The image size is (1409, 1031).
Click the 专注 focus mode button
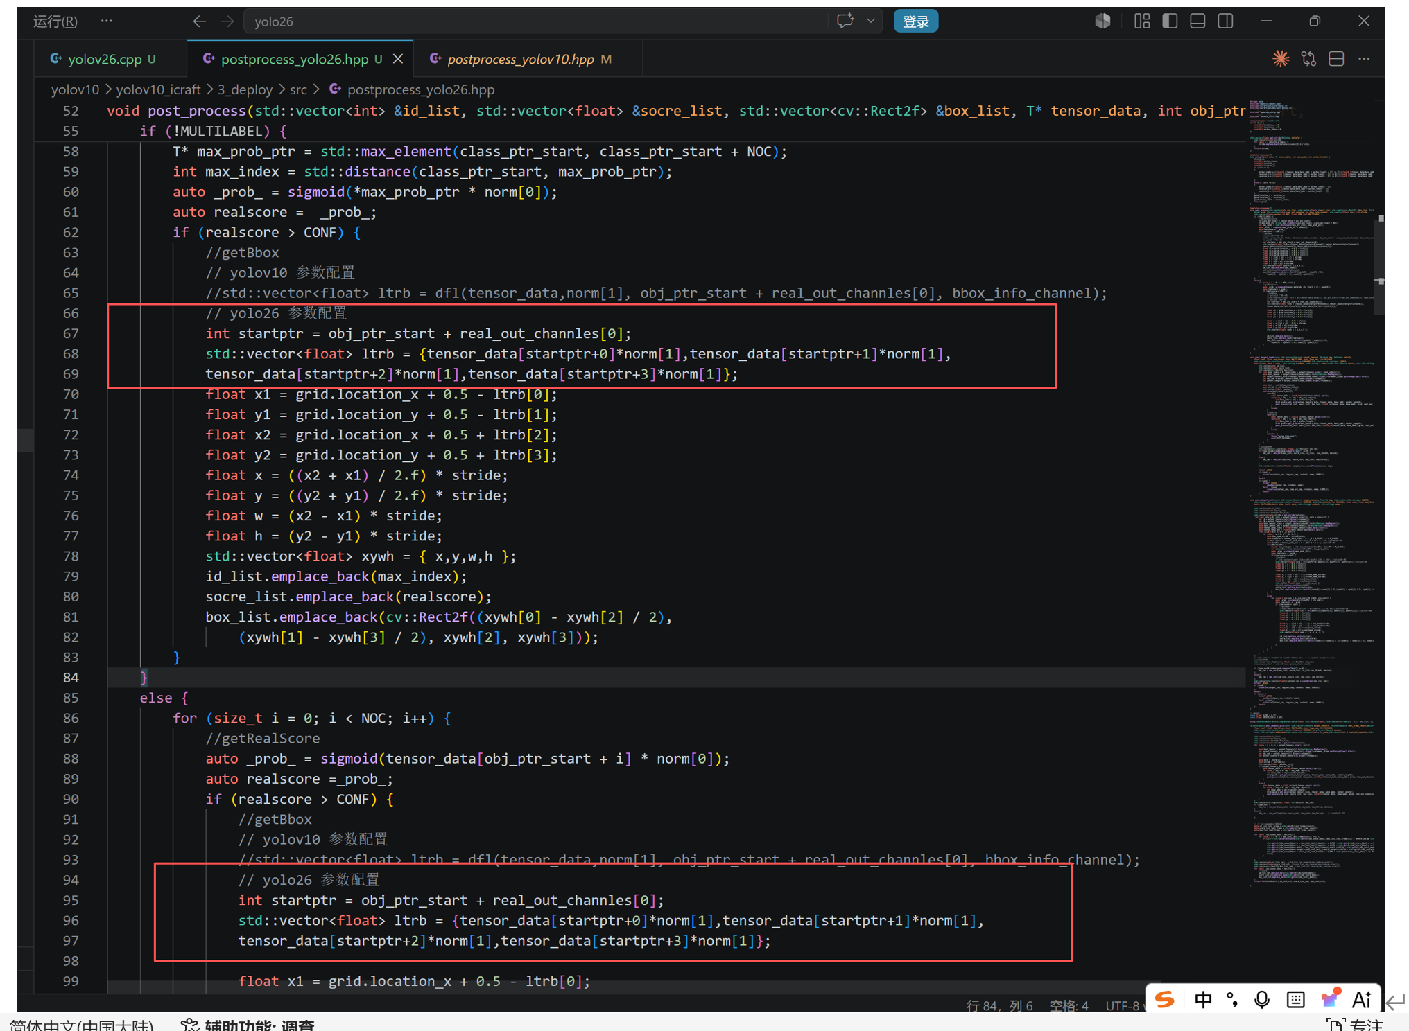coord(1355,1025)
